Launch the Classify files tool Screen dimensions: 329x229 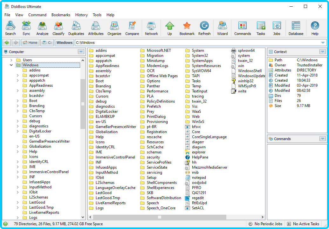click(x=58, y=28)
